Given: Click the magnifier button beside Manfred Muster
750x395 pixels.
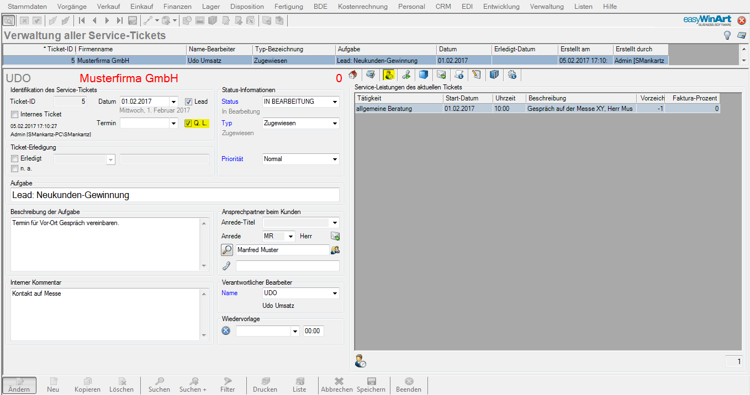Looking at the screenshot, I should click(227, 250).
